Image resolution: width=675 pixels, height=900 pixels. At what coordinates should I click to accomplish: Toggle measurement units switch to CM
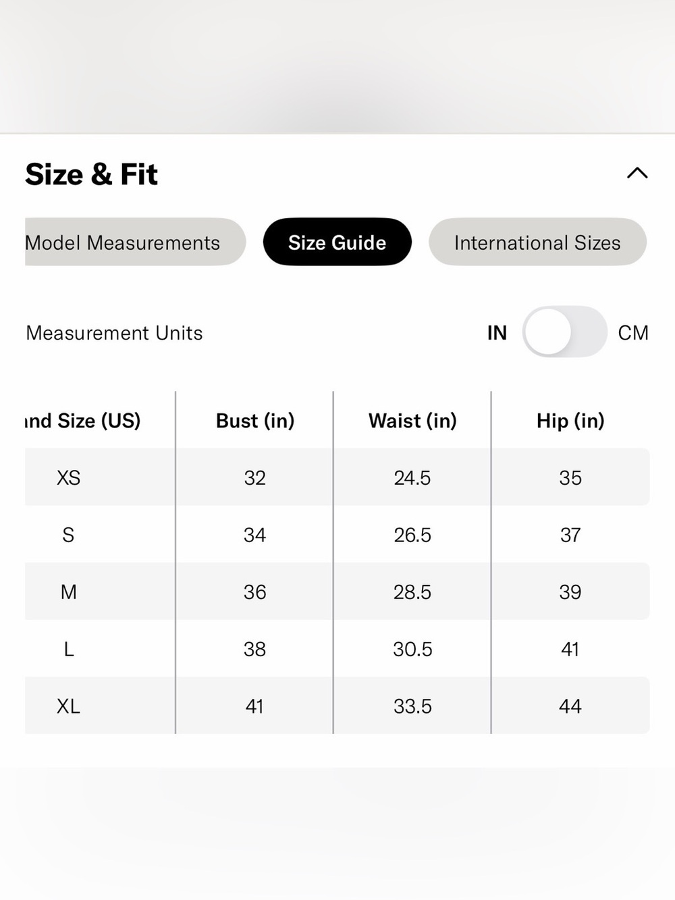tap(564, 332)
